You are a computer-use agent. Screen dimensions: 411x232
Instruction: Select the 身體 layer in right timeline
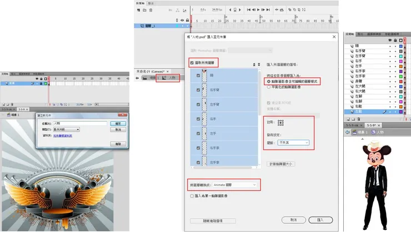(x=374, y=81)
